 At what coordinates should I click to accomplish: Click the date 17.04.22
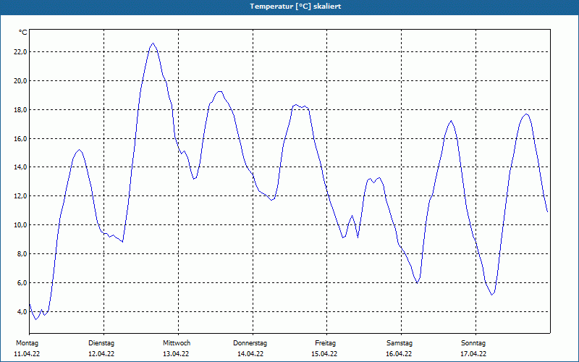(473, 354)
